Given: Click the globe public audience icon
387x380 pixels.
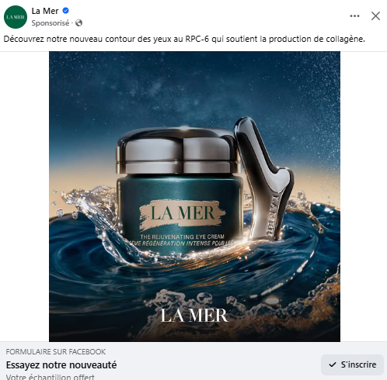Looking at the screenshot, I should 78,23.
